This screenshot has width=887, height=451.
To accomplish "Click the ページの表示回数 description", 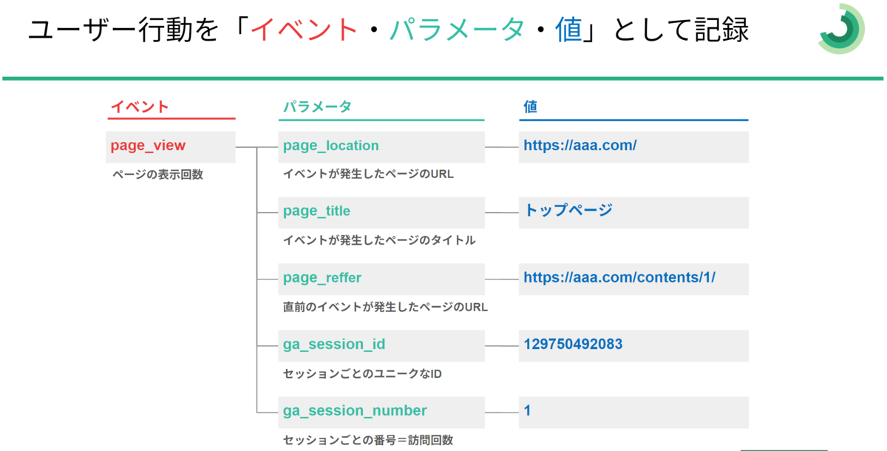I will pos(157,175).
